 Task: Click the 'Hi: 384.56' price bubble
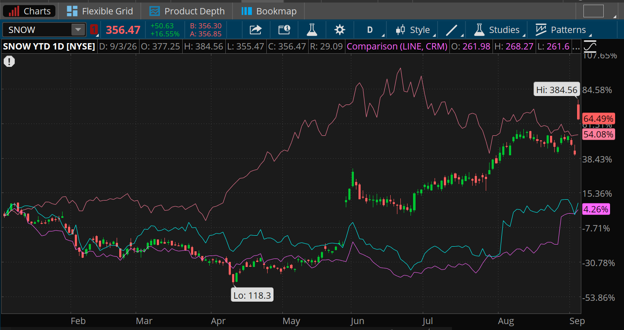coord(556,89)
